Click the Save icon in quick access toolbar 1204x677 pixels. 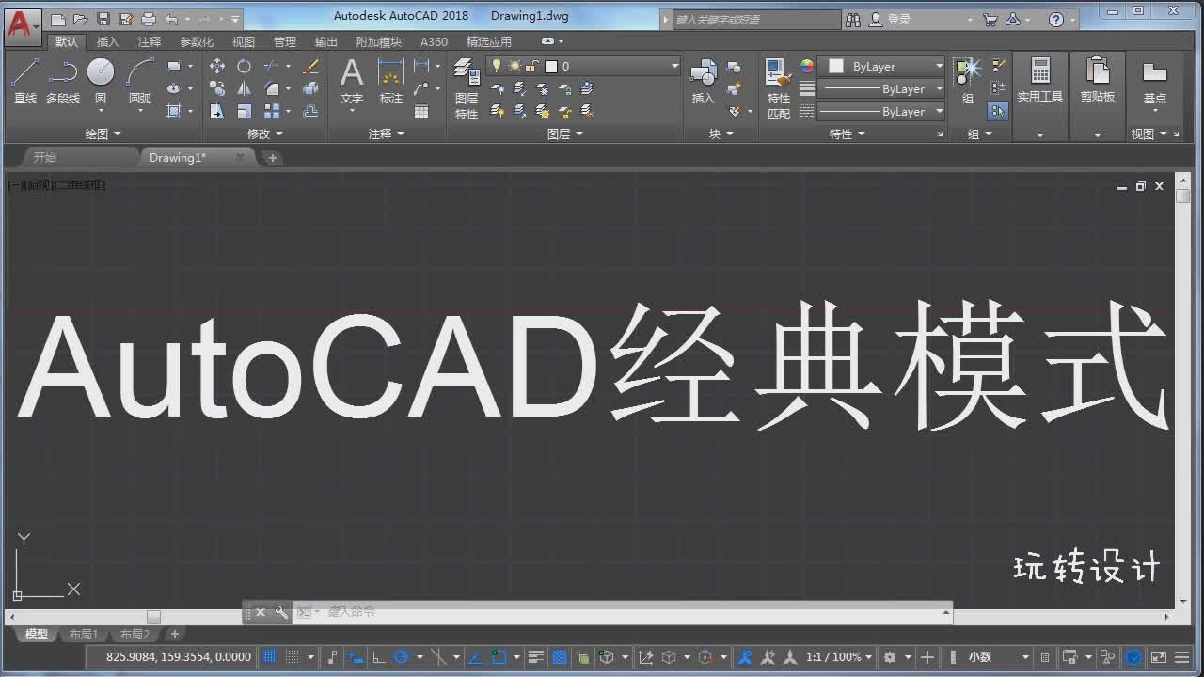click(103, 19)
